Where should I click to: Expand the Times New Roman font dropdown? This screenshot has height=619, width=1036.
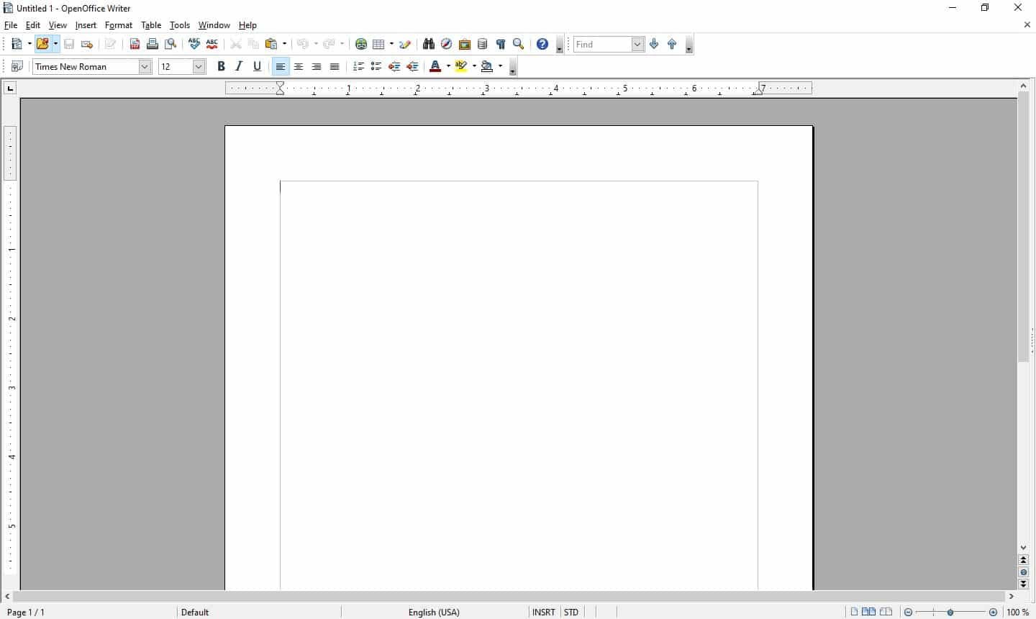145,67
